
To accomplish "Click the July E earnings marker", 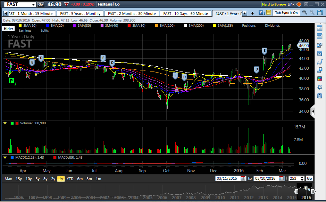I will click(103, 58).
